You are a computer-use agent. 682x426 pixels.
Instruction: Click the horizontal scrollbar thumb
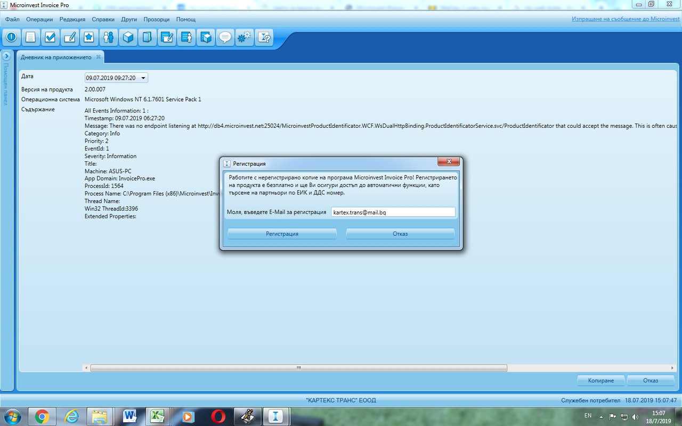click(x=299, y=368)
